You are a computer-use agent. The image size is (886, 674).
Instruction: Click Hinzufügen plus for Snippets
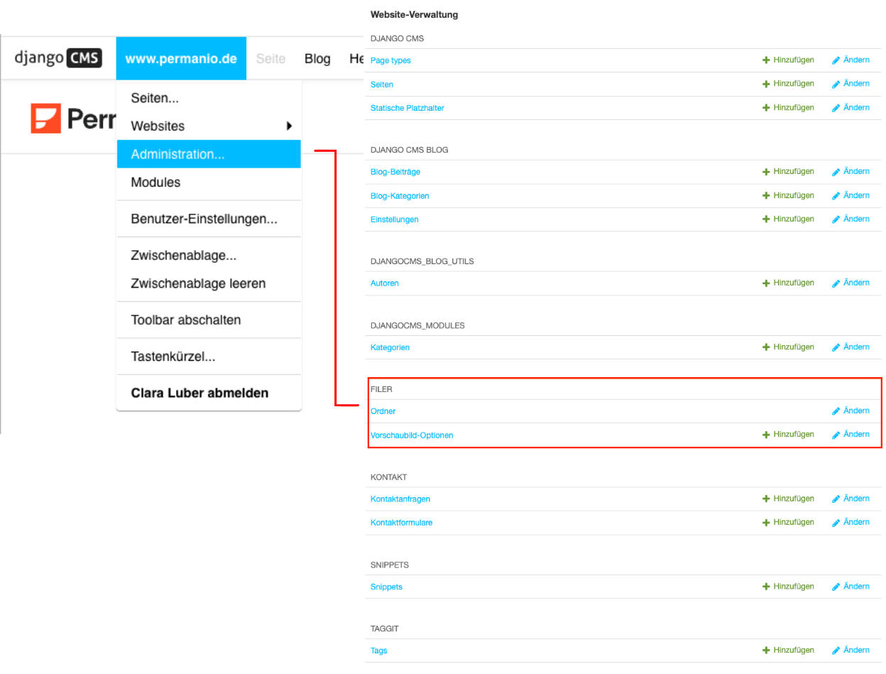pos(788,587)
